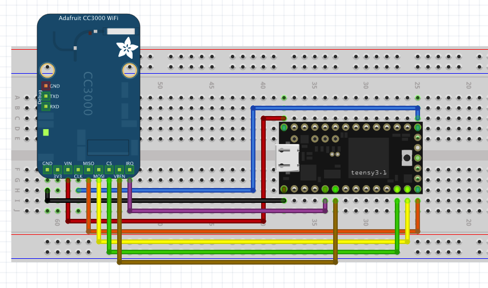Select the green CS wire

pos(253,252)
